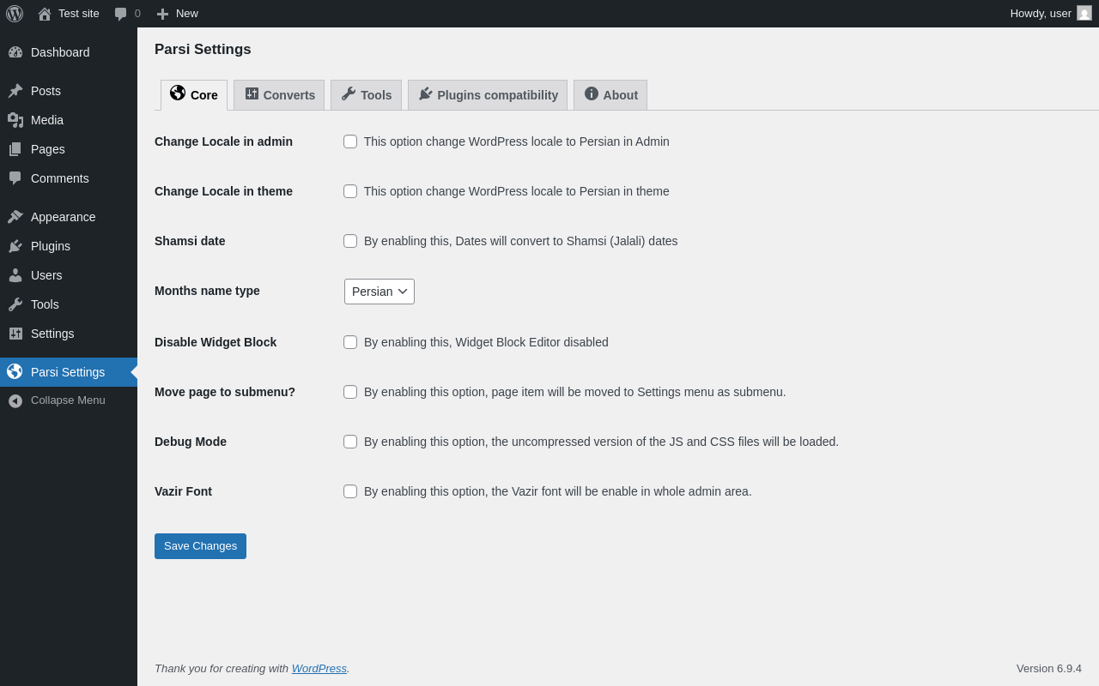Open the Plugins compatibility tab
The height and width of the screenshot is (686, 1099).
(x=488, y=95)
